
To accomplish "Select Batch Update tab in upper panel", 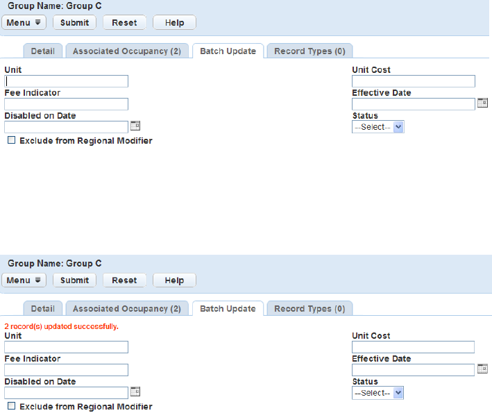I will point(228,51).
